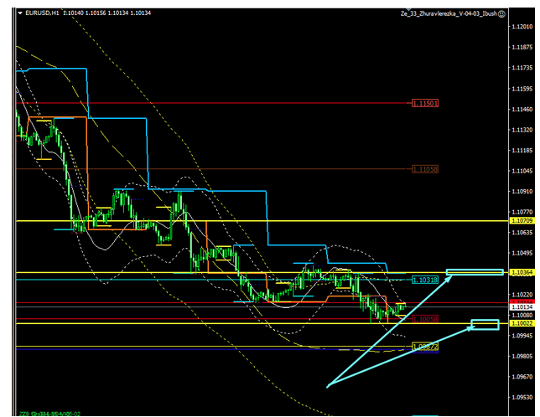Click the yellow 1.09872 level label
The width and height of the screenshot is (540, 417).
coord(425,347)
